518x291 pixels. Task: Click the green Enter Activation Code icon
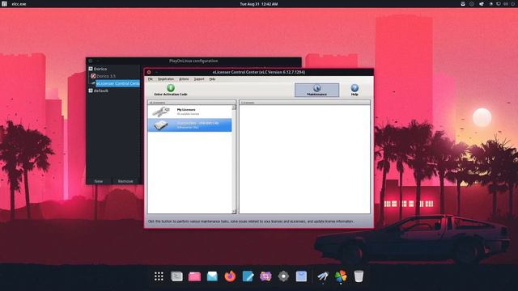(x=171, y=88)
